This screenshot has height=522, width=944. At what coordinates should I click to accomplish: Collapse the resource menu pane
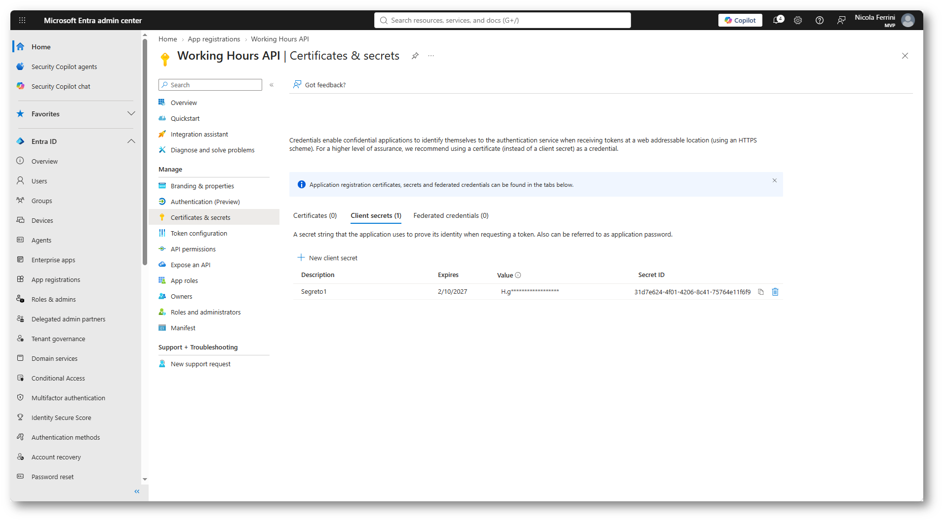(272, 85)
